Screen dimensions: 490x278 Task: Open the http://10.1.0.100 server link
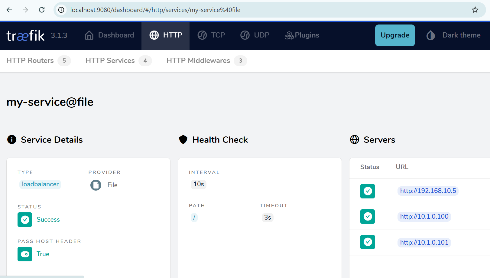pyautogui.click(x=424, y=217)
